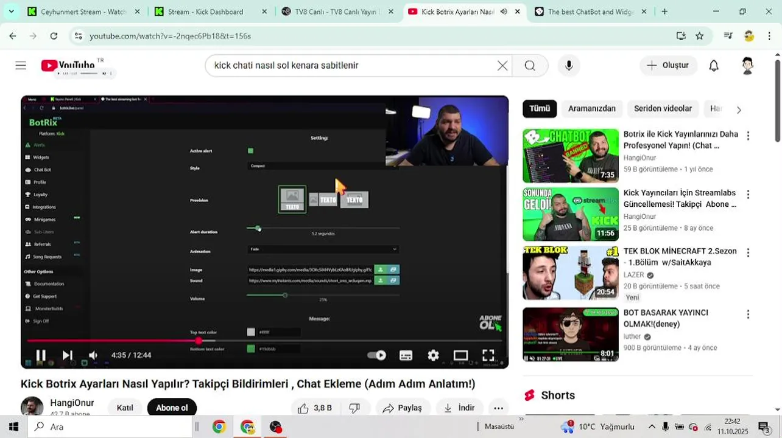782x438 pixels.
Task: Share the video via Paylaş
Action: [x=403, y=408]
